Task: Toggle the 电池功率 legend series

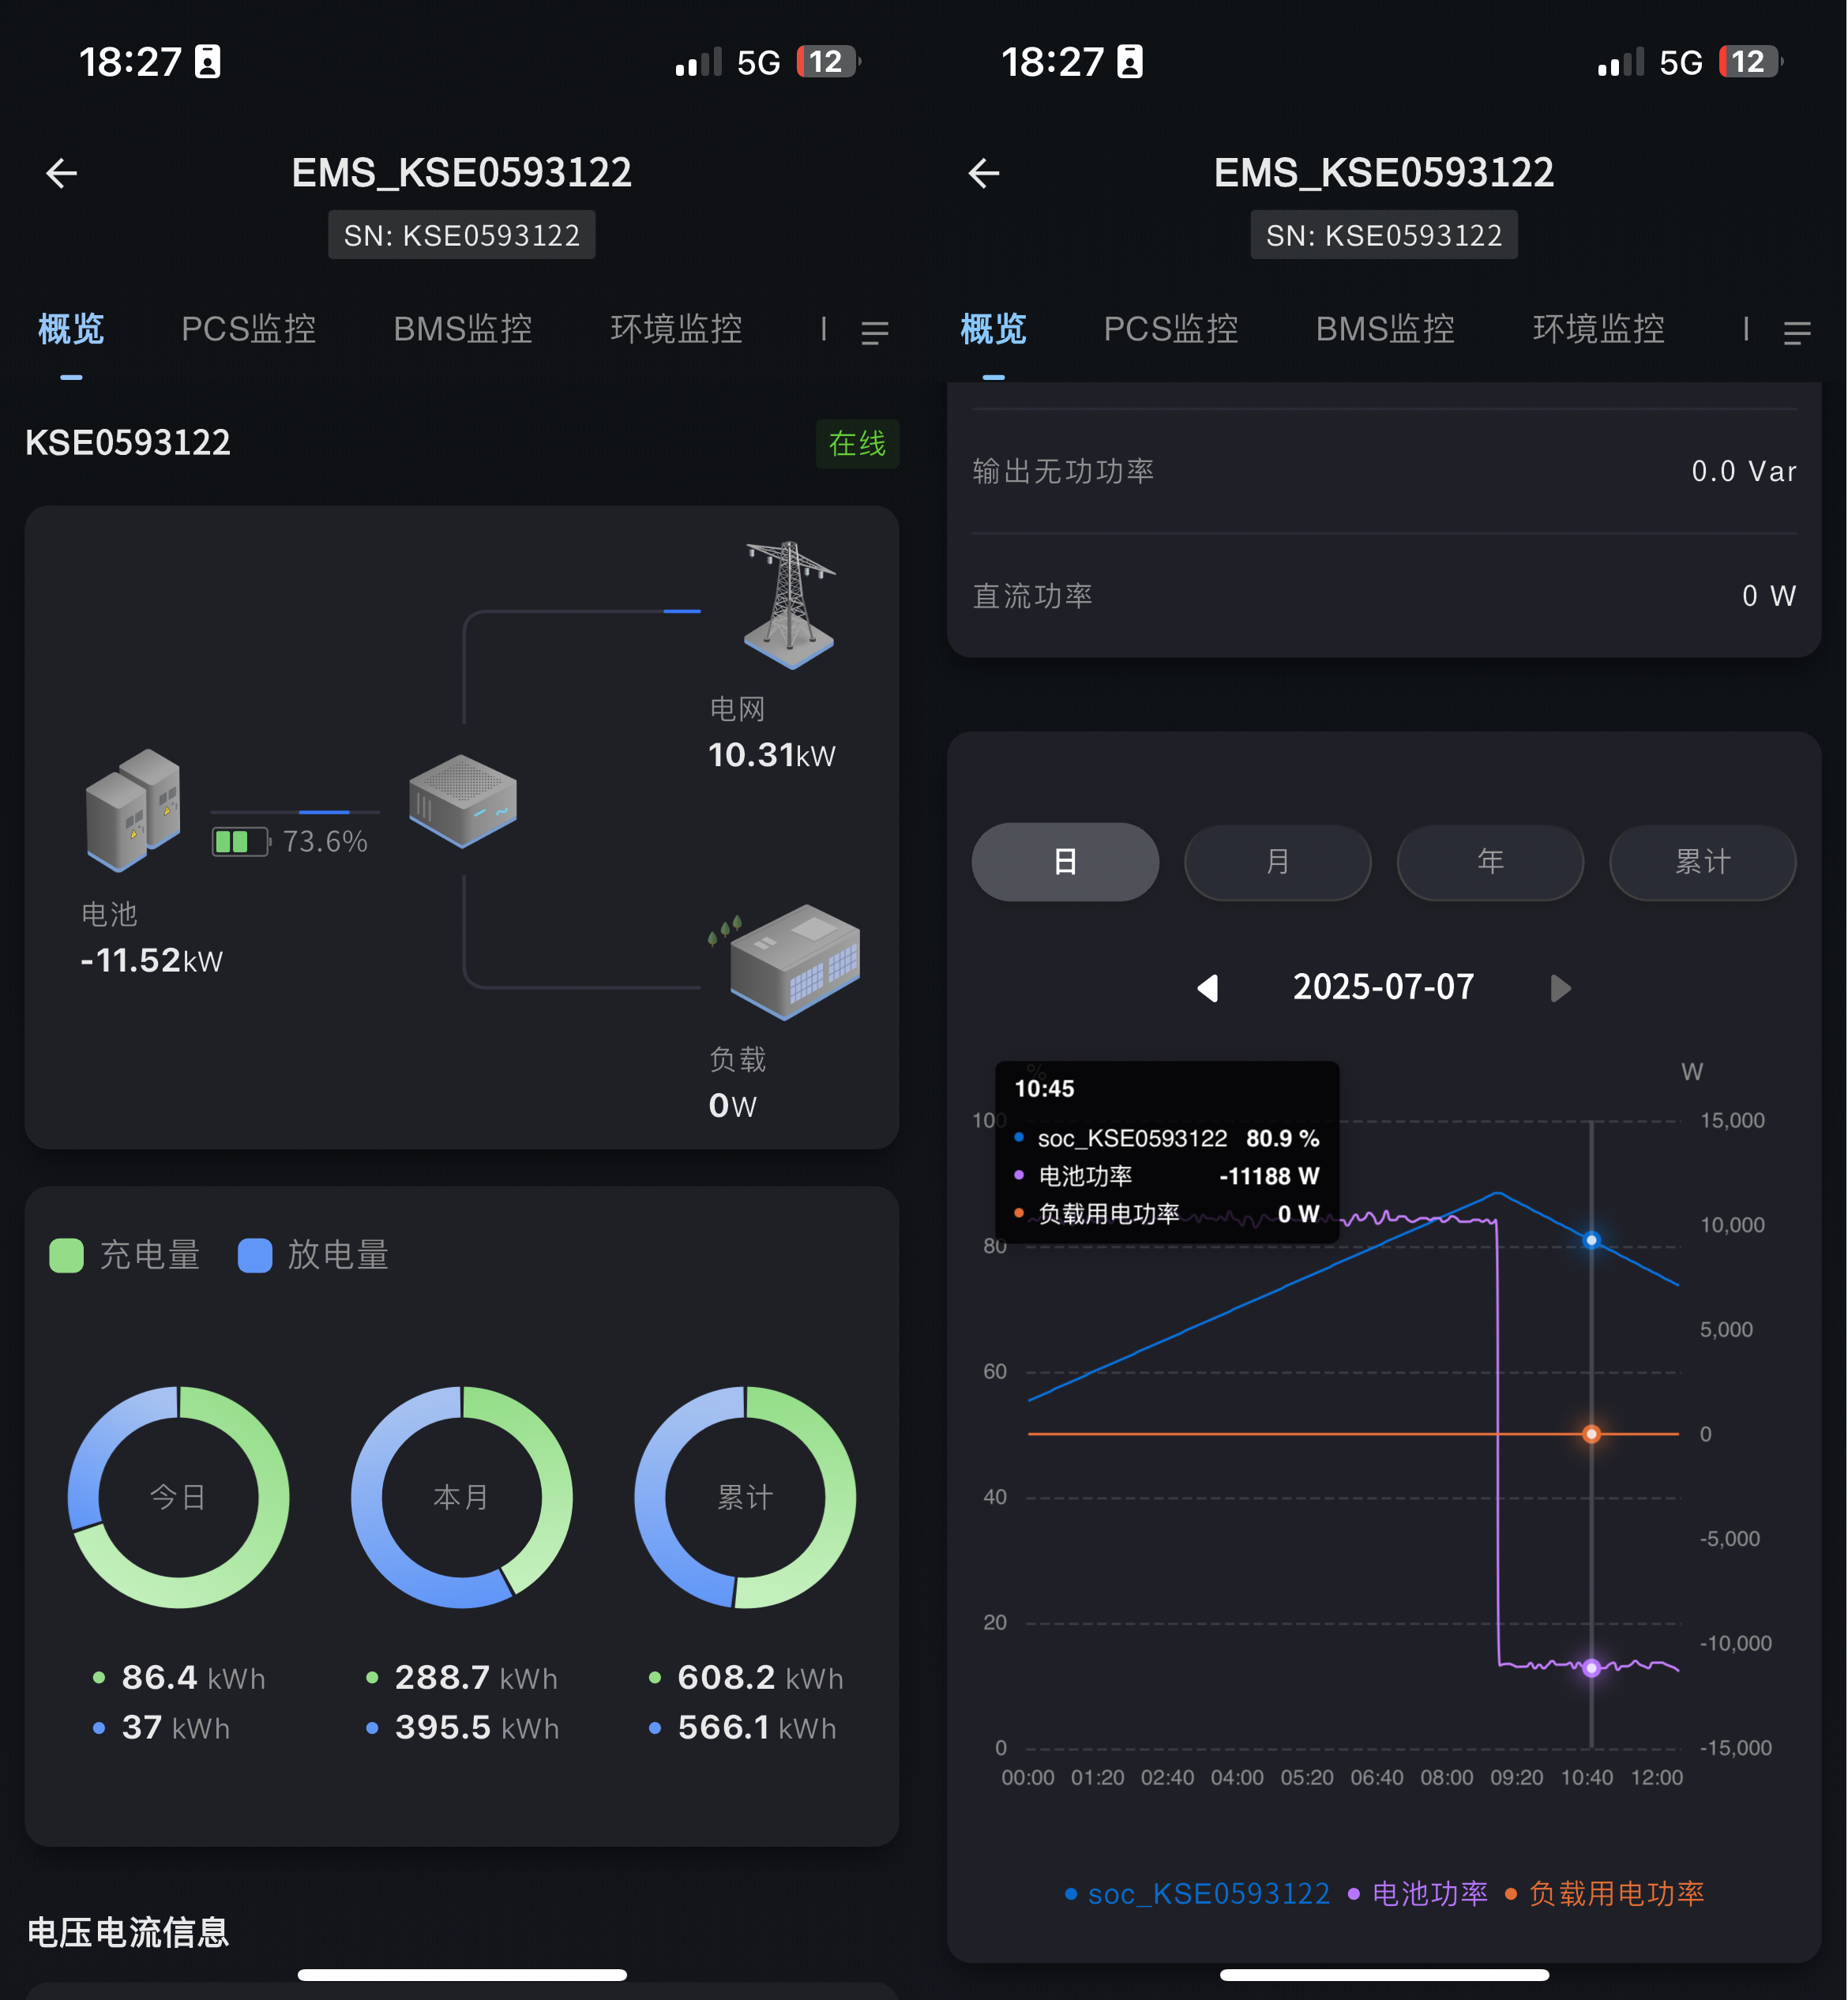Action: (1419, 1894)
